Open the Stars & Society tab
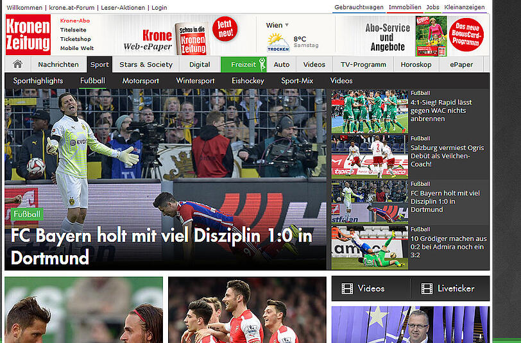The height and width of the screenshot is (343, 521). point(146,64)
